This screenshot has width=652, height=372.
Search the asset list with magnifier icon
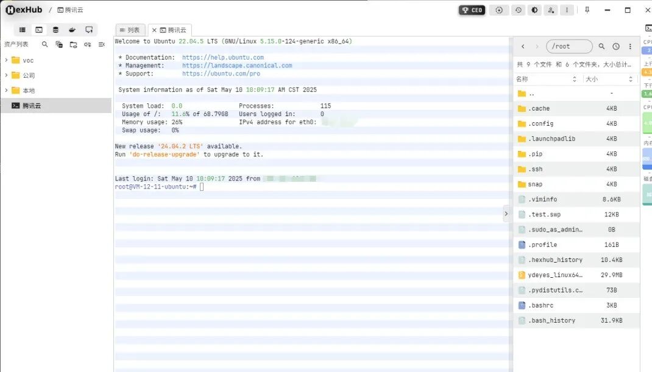point(45,44)
